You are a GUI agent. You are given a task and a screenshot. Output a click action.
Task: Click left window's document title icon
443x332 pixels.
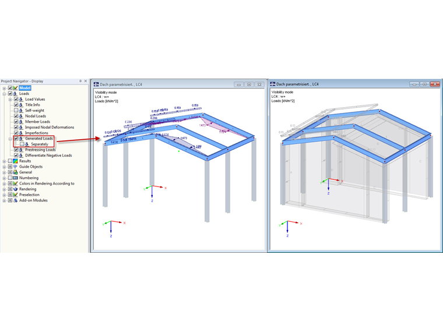(x=96, y=84)
